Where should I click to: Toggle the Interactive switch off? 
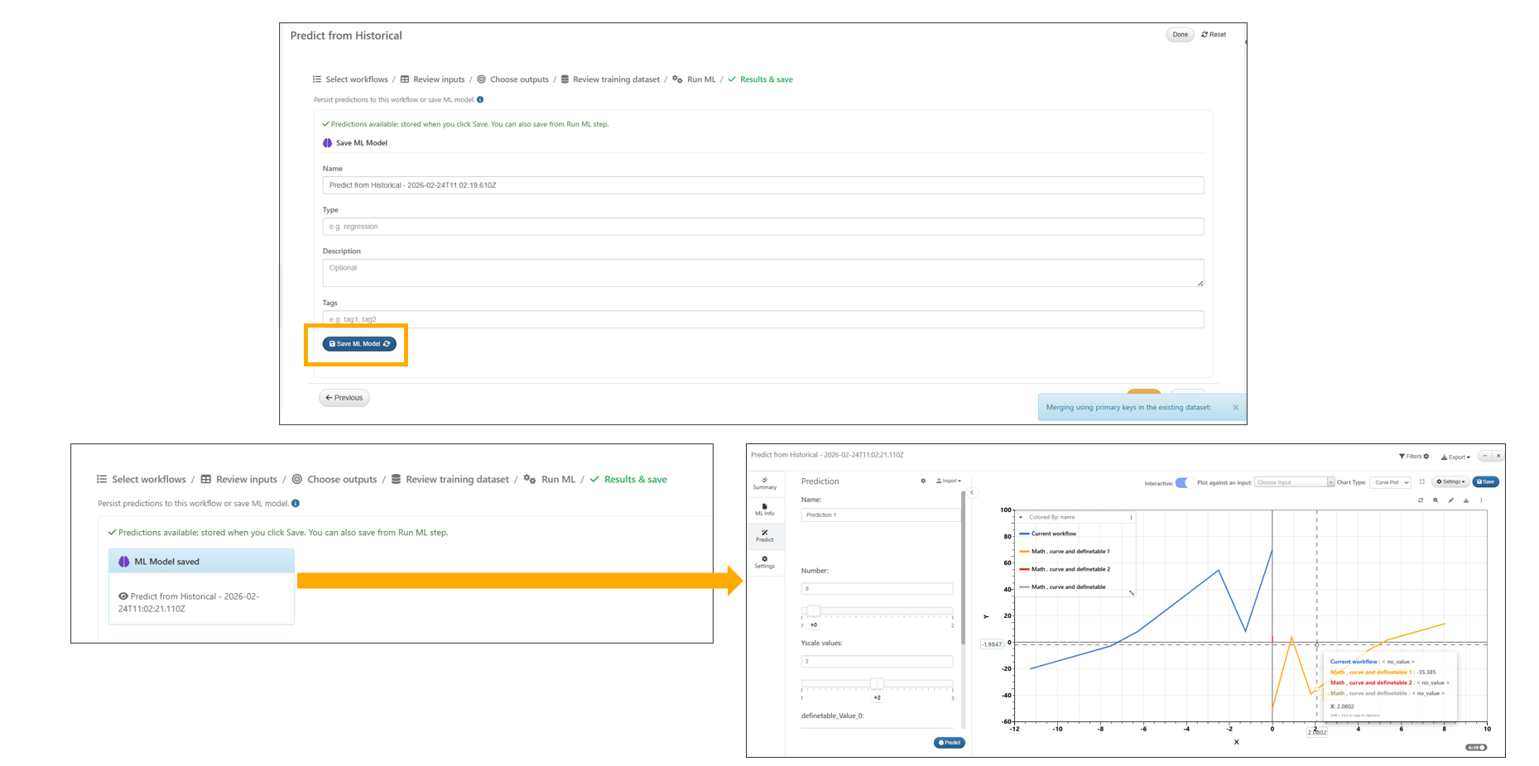1182,483
